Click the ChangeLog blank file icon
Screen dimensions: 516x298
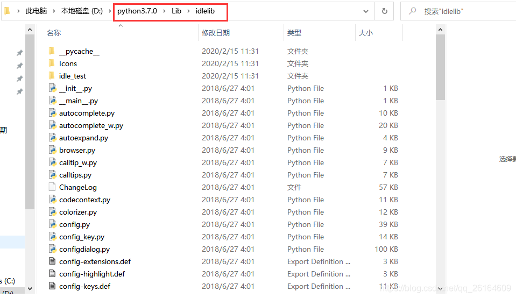52,187
